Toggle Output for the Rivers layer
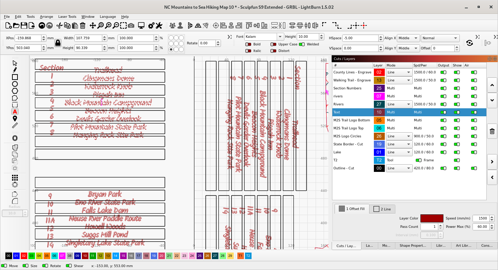Viewport: 498px width, 270px height. point(443,104)
